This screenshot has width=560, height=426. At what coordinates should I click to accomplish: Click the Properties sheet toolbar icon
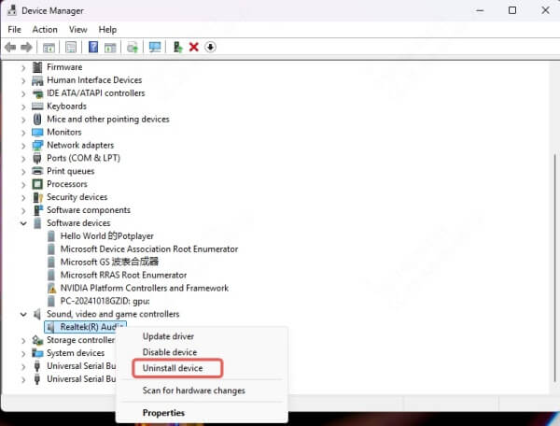[71, 47]
